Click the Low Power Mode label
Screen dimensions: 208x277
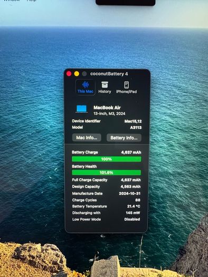pyautogui.click(x=87, y=219)
